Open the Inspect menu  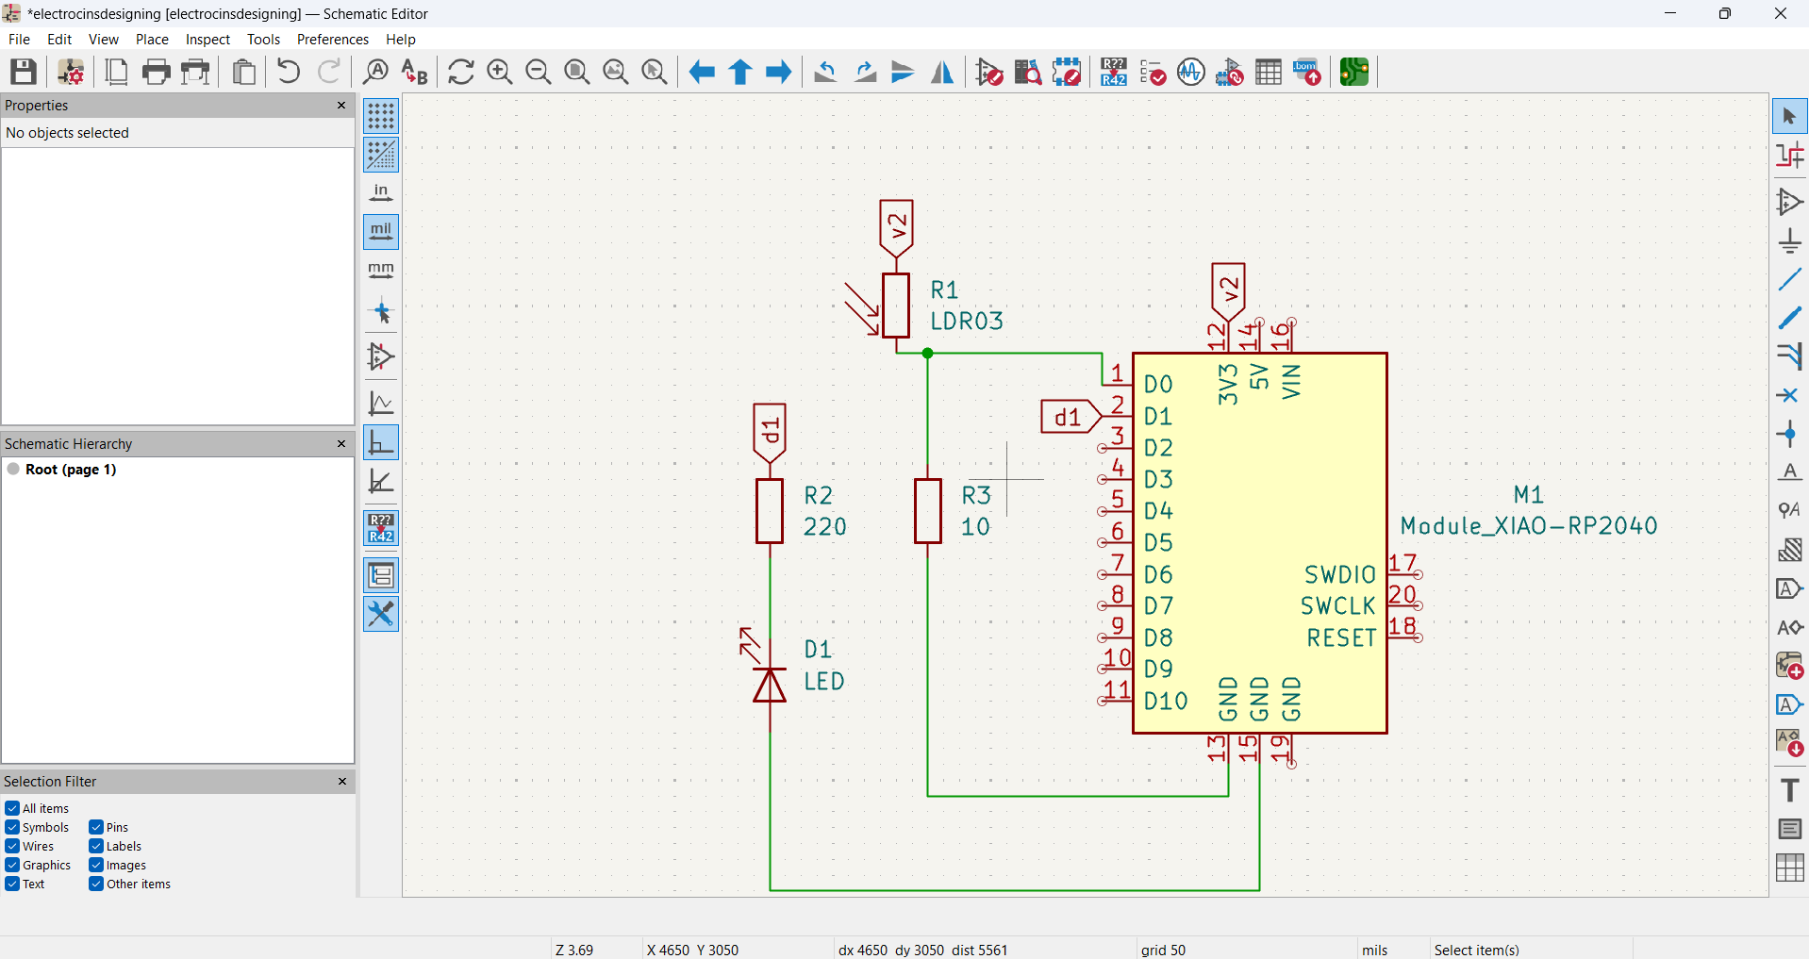[207, 39]
